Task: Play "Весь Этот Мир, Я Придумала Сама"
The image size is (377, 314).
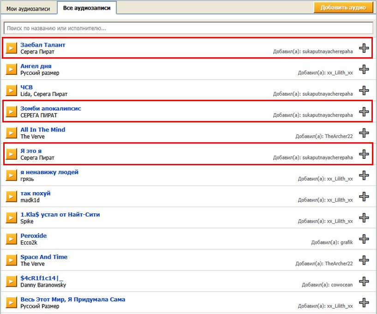Action: (x=11, y=303)
